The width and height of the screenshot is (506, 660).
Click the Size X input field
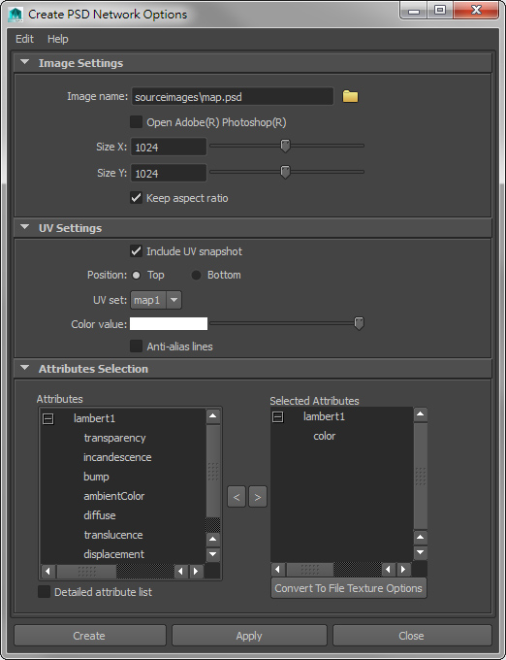[169, 148]
